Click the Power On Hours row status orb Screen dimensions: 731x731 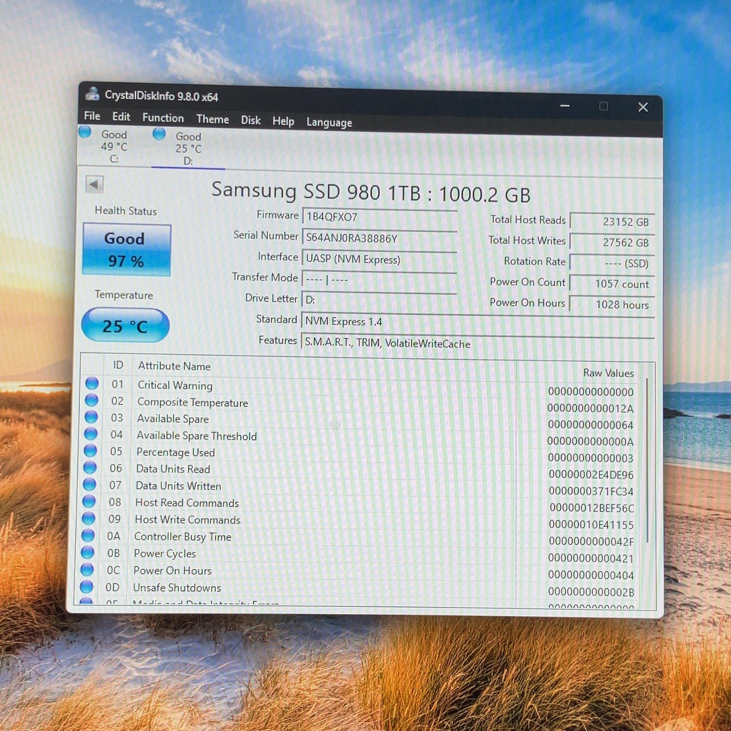87,569
